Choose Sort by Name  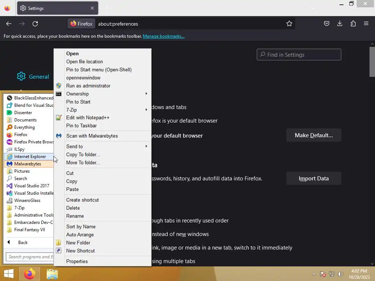pos(103,227)
